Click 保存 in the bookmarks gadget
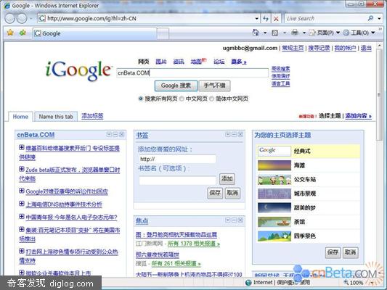This screenshot has height=290, width=387. pos(215,193)
